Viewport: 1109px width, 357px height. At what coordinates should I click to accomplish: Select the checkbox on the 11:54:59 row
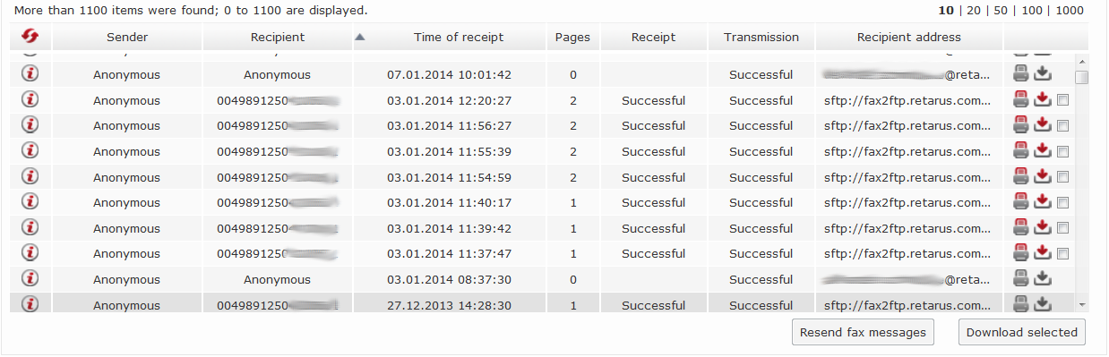coord(1063,177)
